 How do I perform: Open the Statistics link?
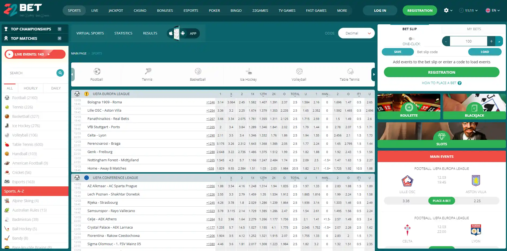pyautogui.click(x=123, y=33)
